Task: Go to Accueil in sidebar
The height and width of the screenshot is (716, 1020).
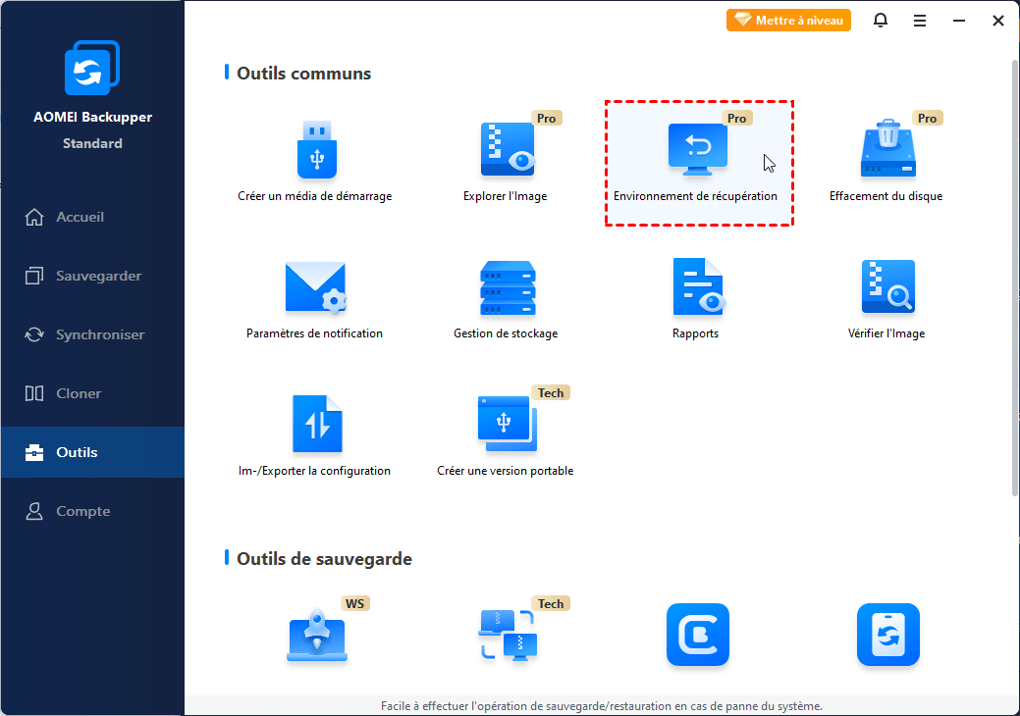Action: click(92, 217)
